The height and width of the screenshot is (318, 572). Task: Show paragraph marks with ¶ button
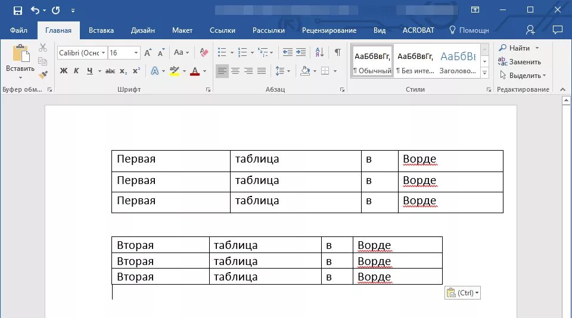338,52
